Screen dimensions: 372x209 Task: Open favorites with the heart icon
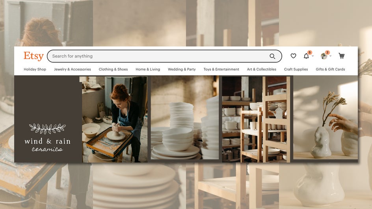[x=293, y=56]
